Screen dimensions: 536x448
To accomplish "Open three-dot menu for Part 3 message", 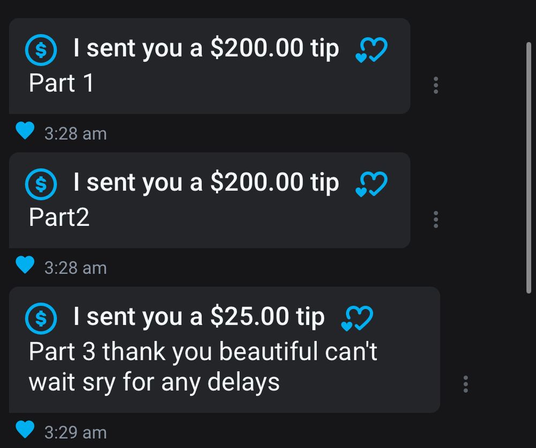I will [465, 384].
